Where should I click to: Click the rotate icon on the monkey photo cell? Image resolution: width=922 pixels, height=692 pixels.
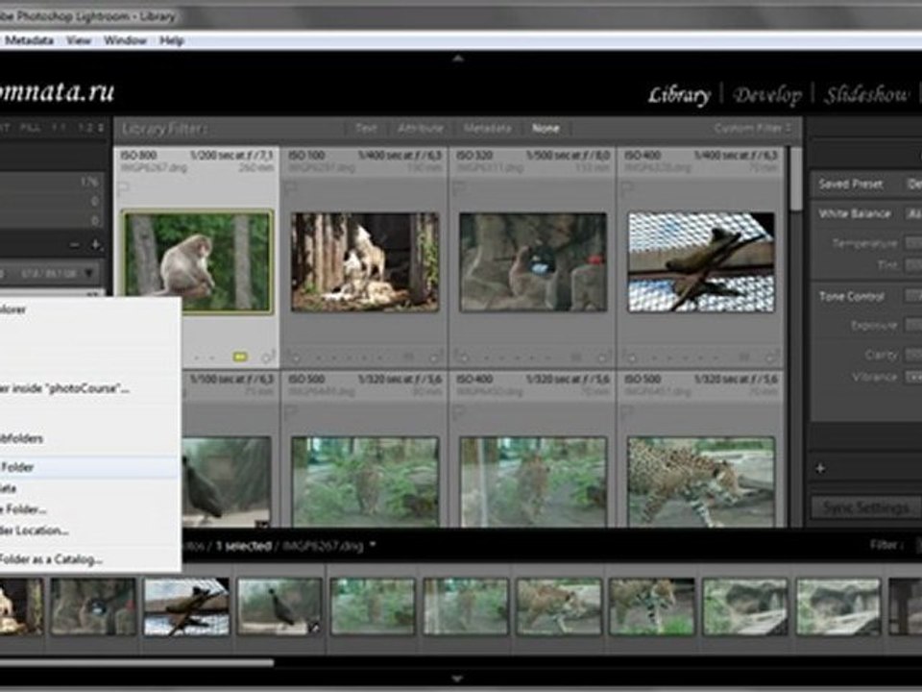[268, 357]
